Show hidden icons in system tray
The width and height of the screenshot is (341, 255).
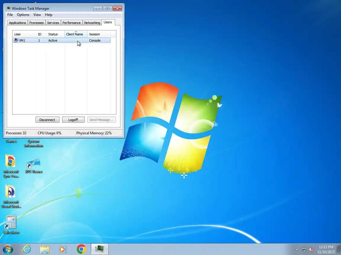(297, 250)
